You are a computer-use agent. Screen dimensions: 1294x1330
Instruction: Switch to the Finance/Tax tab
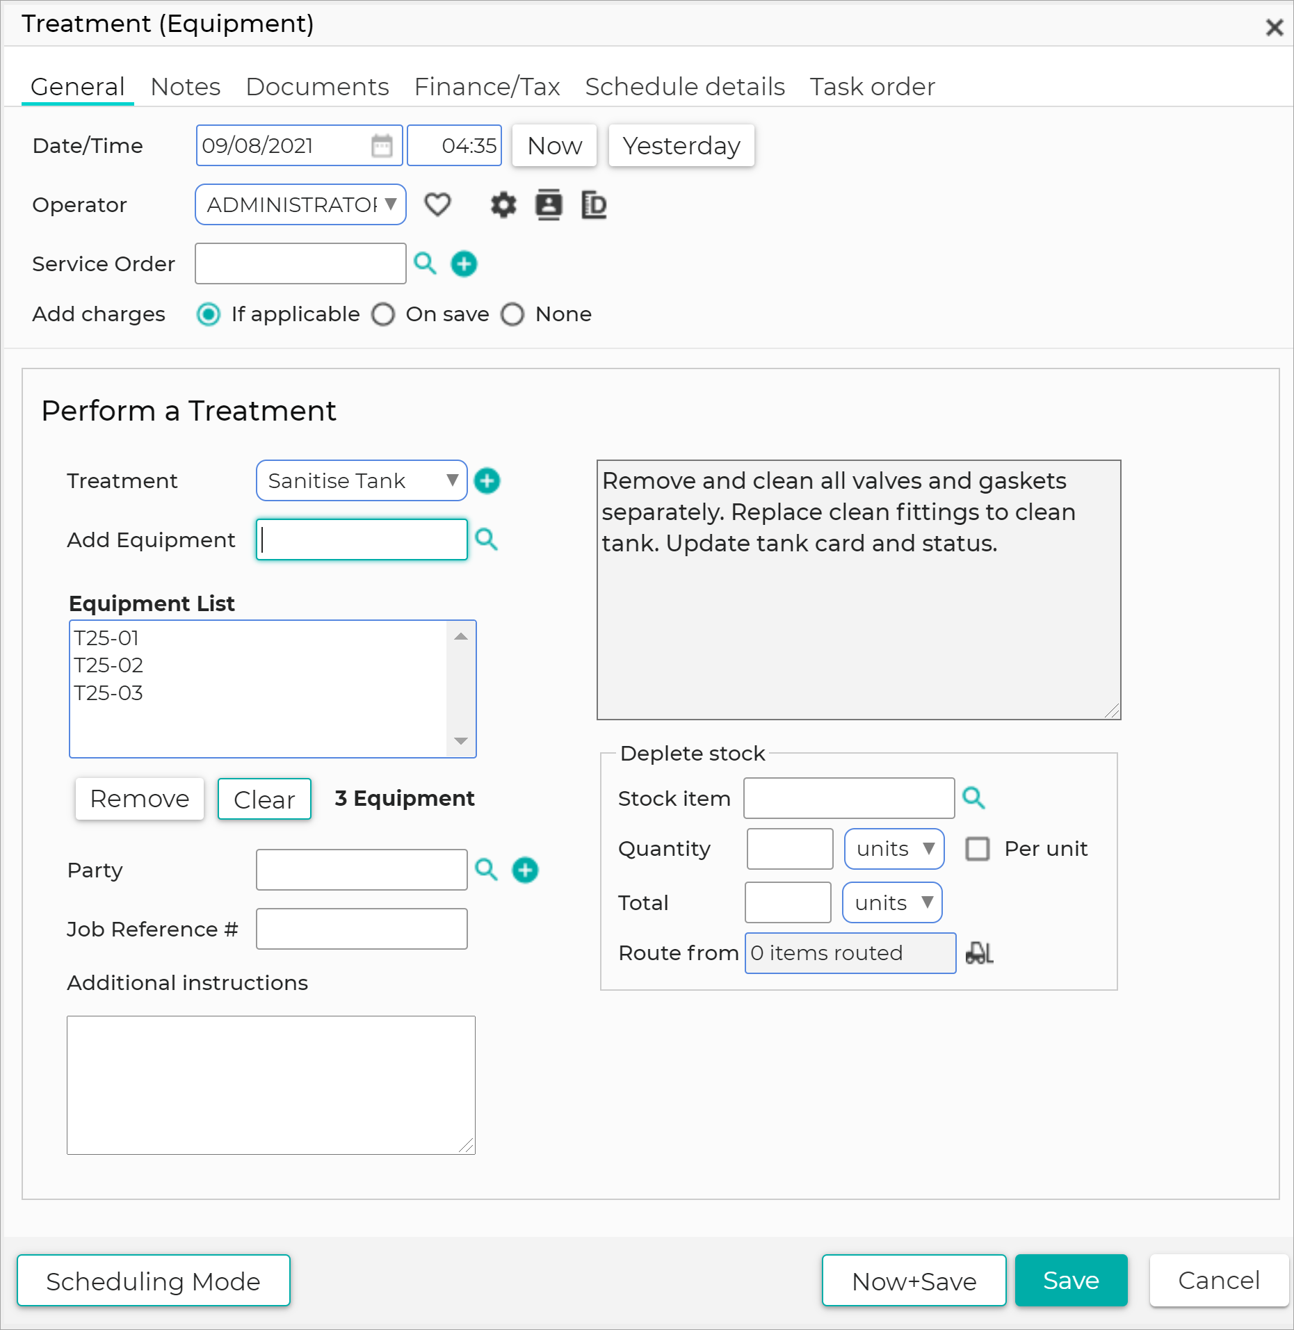click(x=487, y=86)
